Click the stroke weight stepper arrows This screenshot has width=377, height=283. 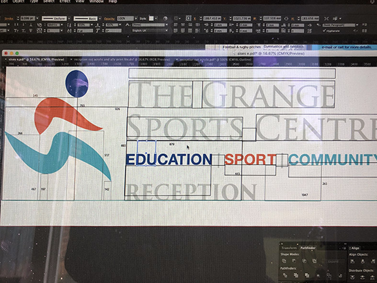pos(18,18)
